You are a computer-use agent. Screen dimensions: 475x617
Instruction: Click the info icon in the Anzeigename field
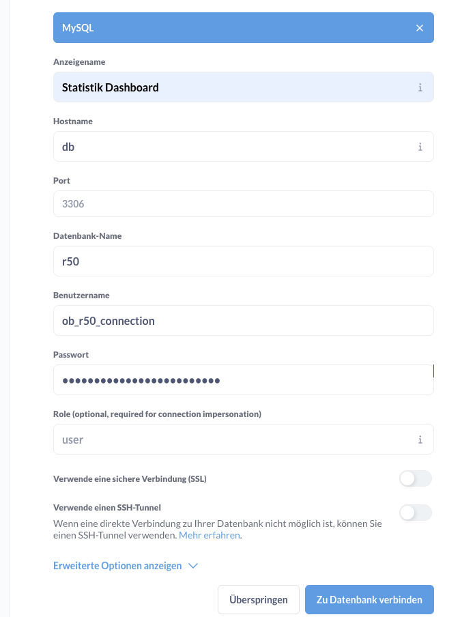420,87
